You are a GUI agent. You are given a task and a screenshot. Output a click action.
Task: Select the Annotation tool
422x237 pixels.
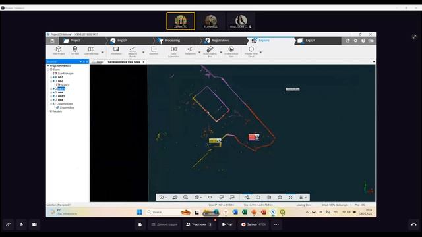116,51
